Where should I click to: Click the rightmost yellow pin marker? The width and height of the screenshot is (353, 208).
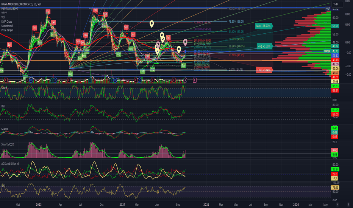point(179,49)
